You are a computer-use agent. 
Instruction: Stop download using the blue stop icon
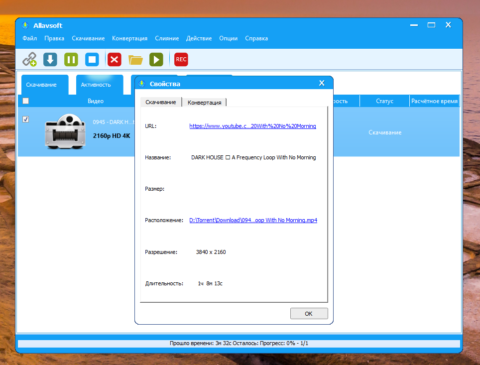click(x=92, y=60)
